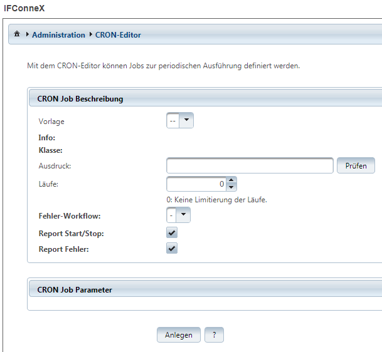Toggle the Report Start/Stop checkbox

coord(172,232)
